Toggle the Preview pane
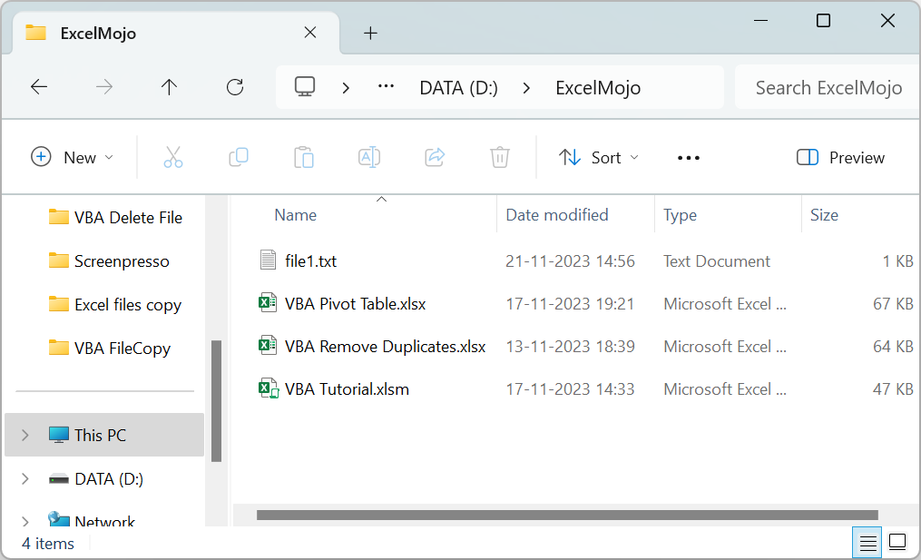Screen dimensions: 921x560 click(840, 158)
